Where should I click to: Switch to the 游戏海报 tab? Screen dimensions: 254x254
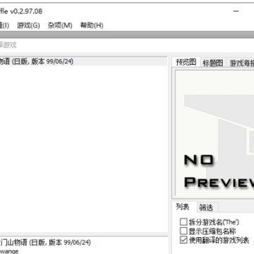coord(240,63)
